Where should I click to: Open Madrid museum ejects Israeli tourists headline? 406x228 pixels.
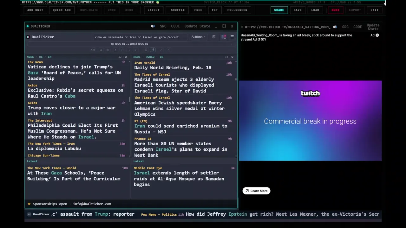(174, 85)
